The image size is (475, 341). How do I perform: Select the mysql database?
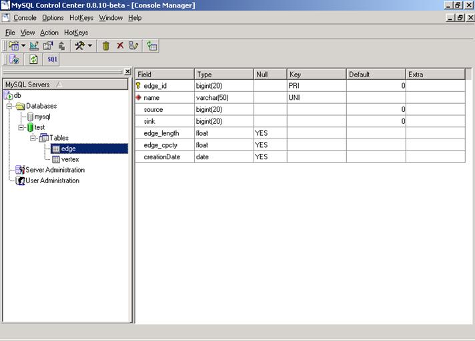coord(42,117)
